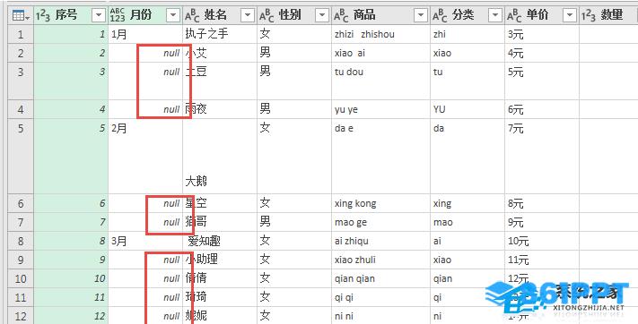638x324 pixels.
Task: Click the name cell 猫哥
Action: click(x=220, y=222)
